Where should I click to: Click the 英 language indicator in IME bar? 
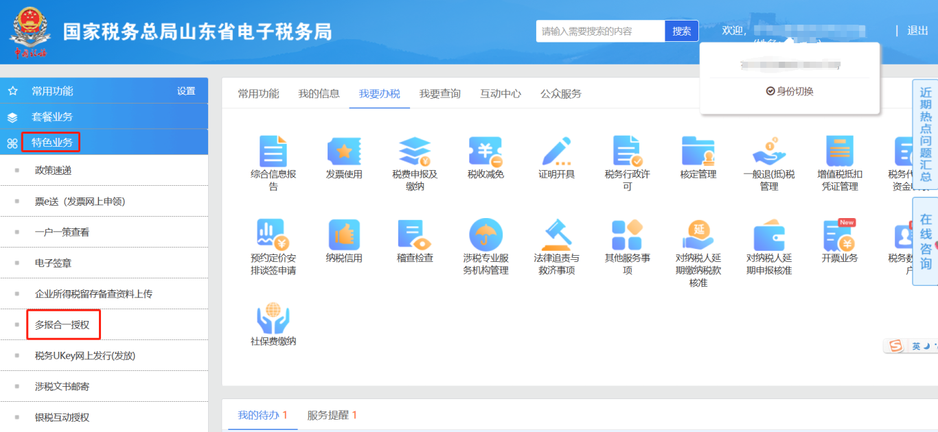[x=916, y=347]
